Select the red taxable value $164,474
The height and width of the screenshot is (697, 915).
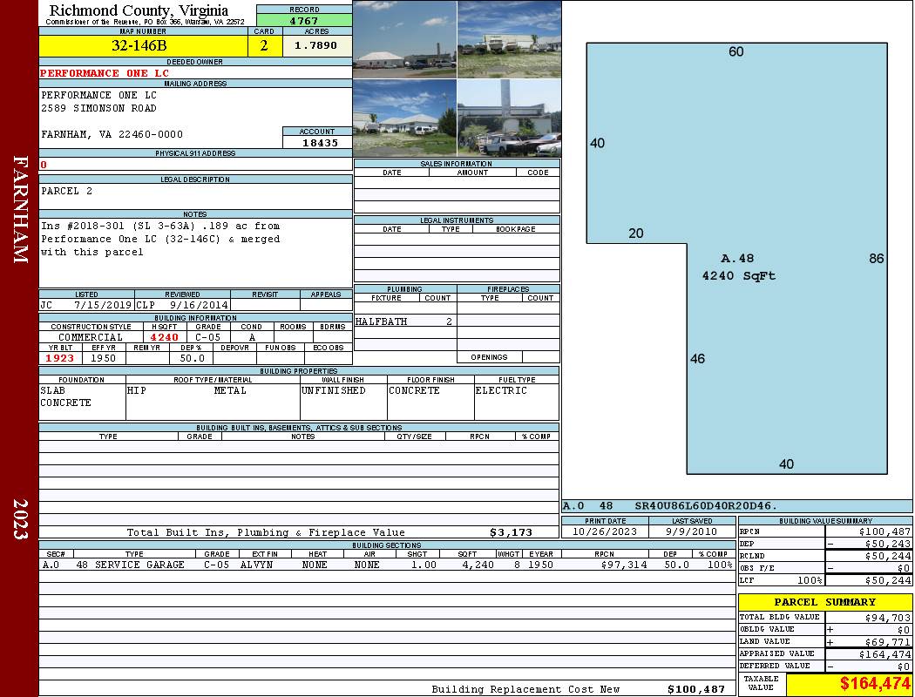849,684
